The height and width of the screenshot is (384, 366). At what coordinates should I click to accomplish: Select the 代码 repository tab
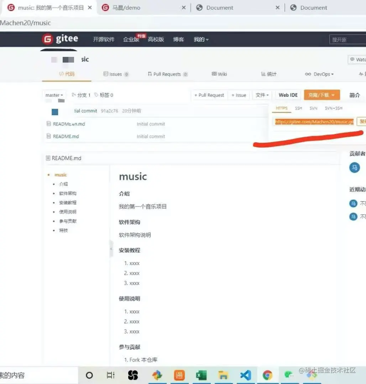click(67, 74)
